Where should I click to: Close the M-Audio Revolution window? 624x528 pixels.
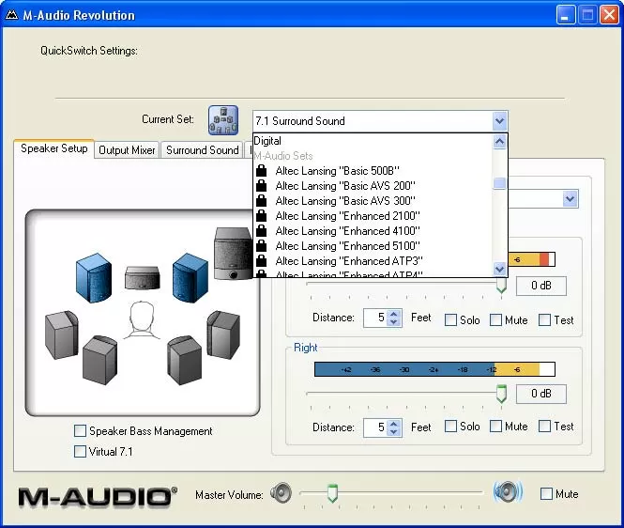[609, 15]
